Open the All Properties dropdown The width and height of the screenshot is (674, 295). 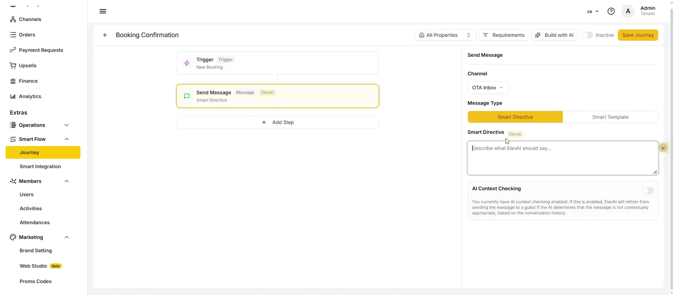[445, 35]
